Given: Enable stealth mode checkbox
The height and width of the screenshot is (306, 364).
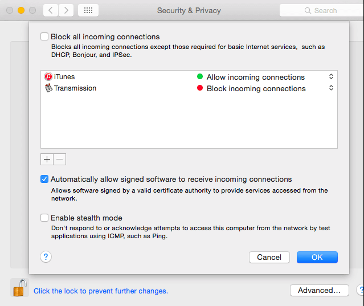Looking at the screenshot, I should tap(44, 218).
